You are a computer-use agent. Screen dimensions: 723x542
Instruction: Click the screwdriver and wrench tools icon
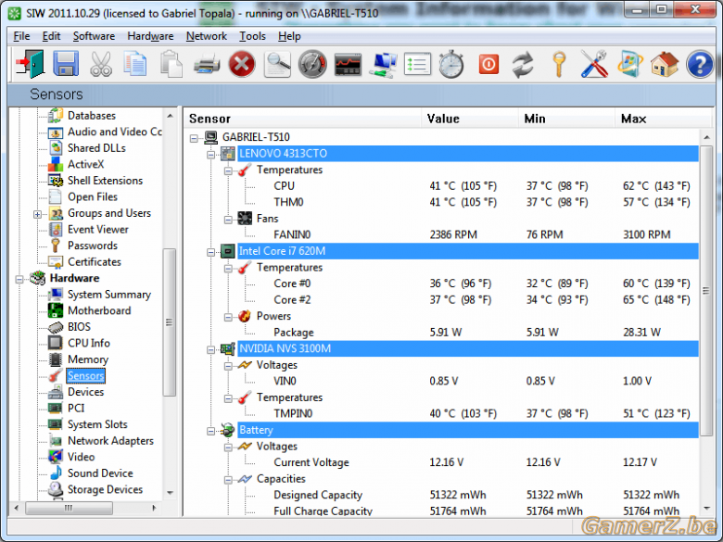tap(593, 64)
